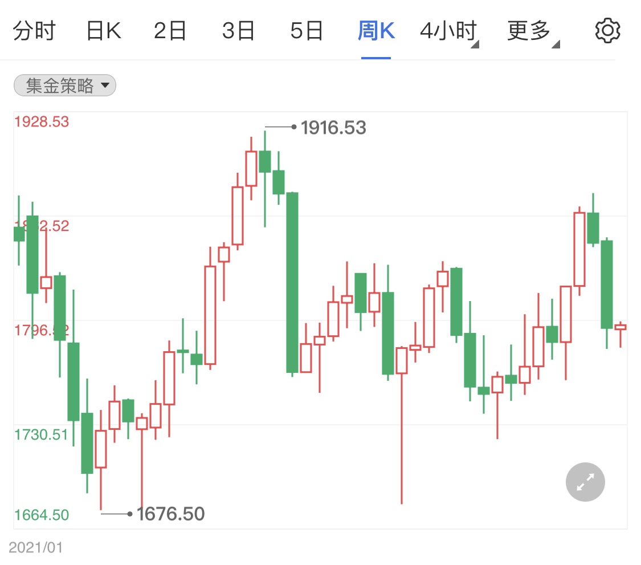Screen dimensions: 641x565
Task: Open the 集金策略 strategy dropdown
Action: pyautogui.click(x=65, y=86)
